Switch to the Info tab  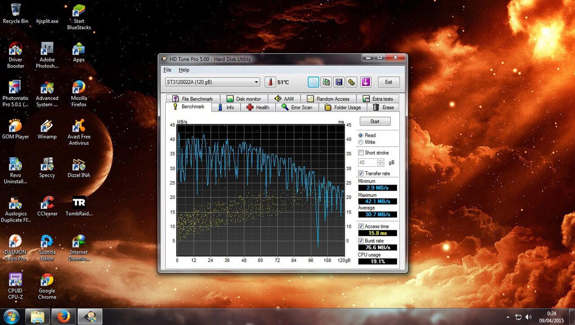(x=226, y=107)
